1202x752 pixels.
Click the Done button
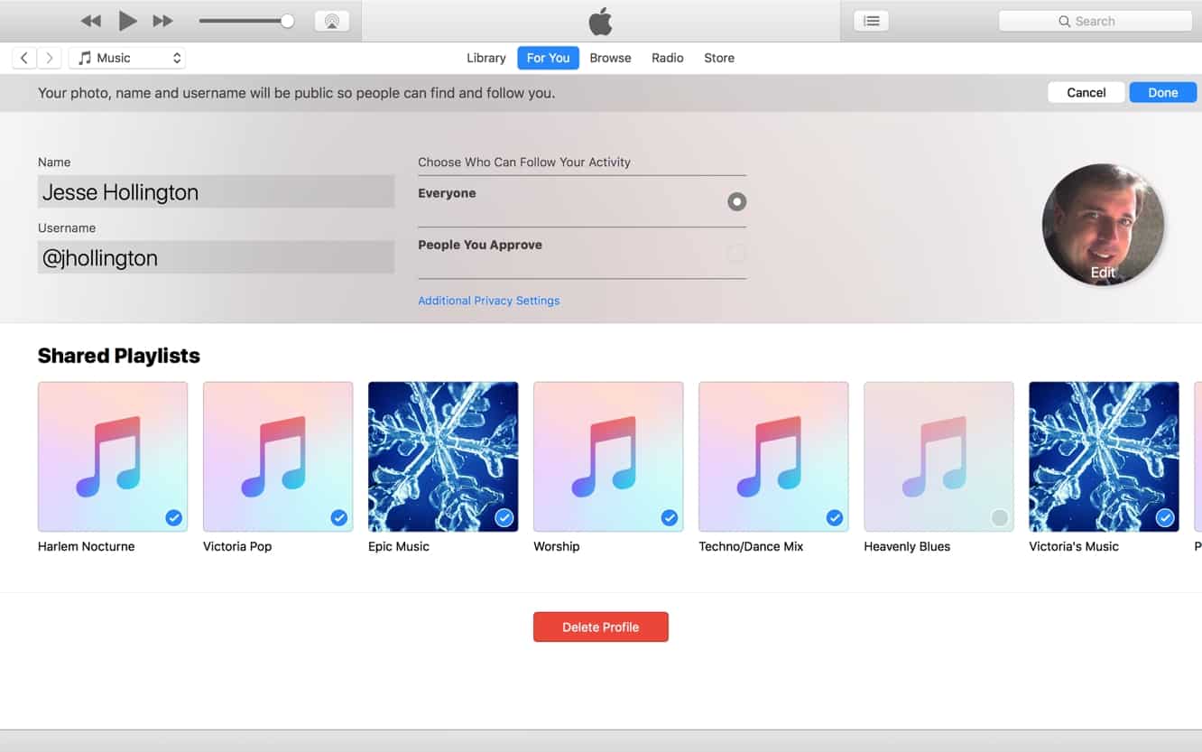1163,92
